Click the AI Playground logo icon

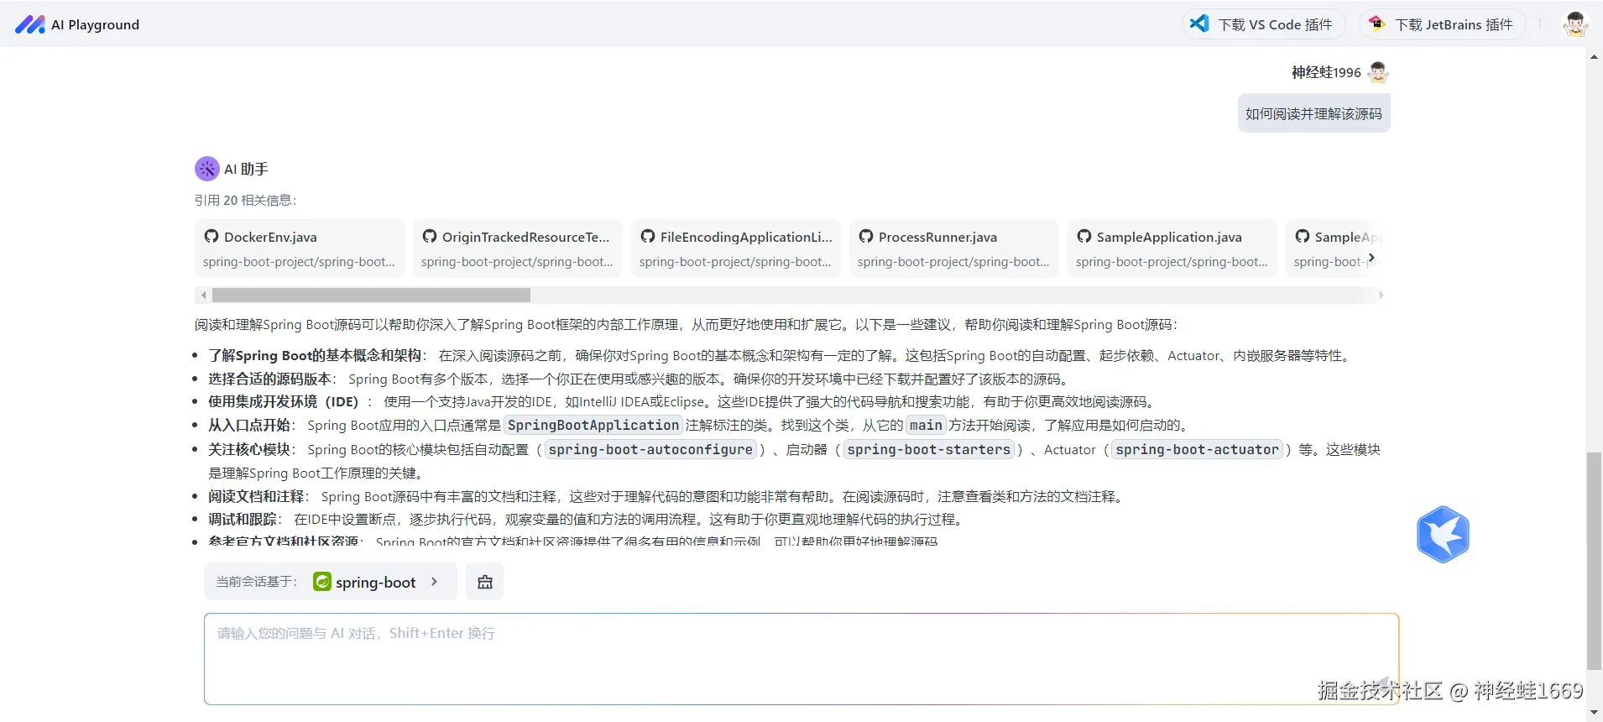pyautogui.click(x=30, y=24)
